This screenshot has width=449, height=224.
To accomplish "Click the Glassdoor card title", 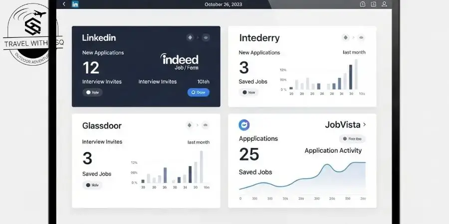I will click(x=102, y=126).
